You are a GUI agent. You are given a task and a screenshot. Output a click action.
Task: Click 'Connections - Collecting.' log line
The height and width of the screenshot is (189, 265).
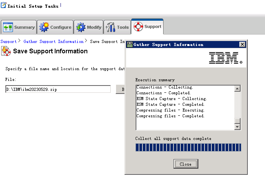tap(165, 87)
